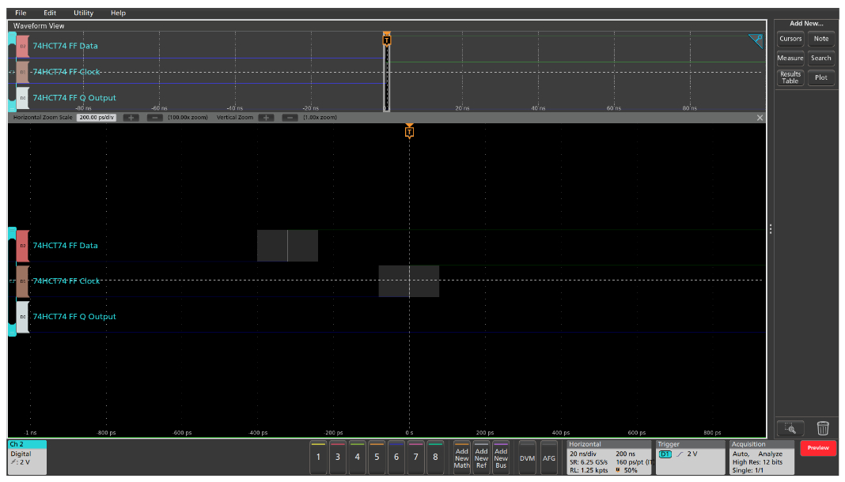Click the trash can to delete selection
The image size is (845, 482).
click(823, 427)
